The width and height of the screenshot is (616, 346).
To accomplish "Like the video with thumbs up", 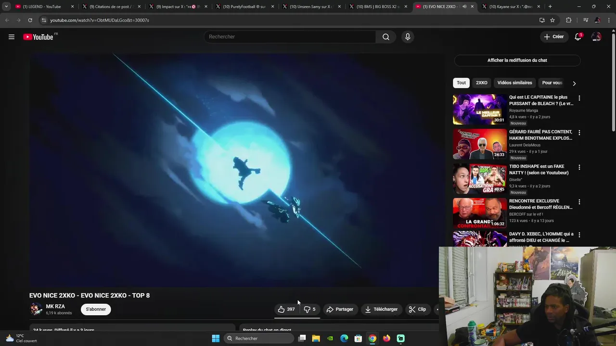I will (x=286, y=309).
